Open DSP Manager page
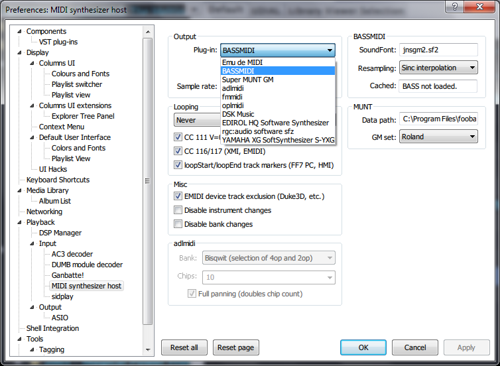This screenshot has height=366, width=500. (x=60, y=233)
